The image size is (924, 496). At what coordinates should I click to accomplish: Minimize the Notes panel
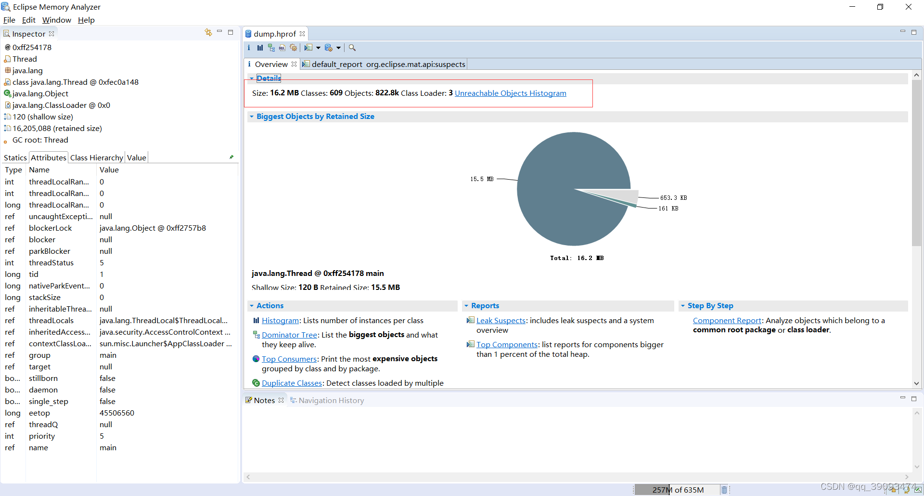click(903, 398)
